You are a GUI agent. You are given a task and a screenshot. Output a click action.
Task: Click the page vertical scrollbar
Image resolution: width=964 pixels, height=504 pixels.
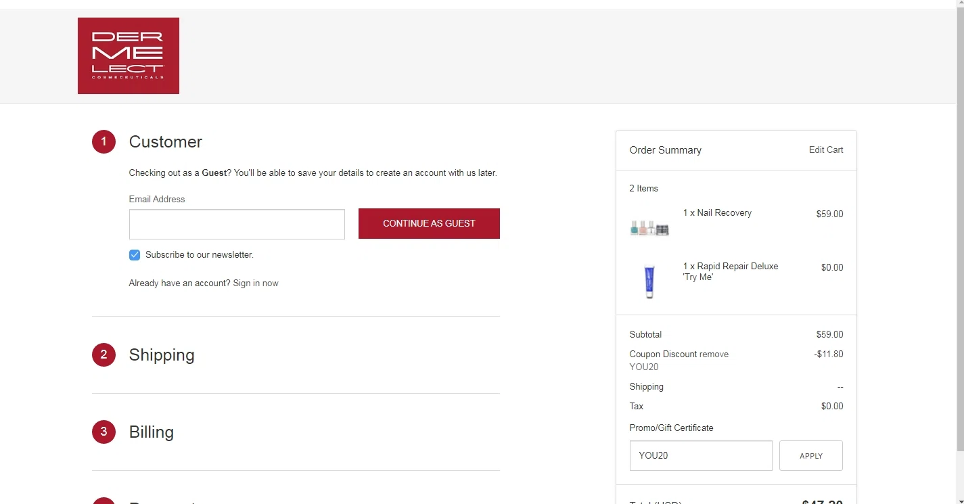click(x=959, y=230)
